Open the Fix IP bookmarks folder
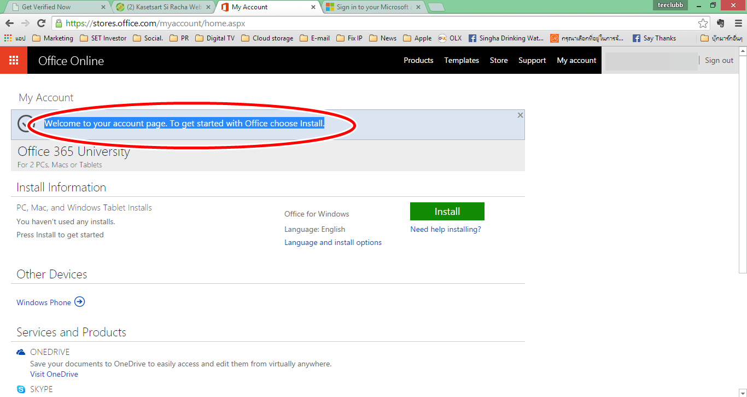 tap(349, 38)
